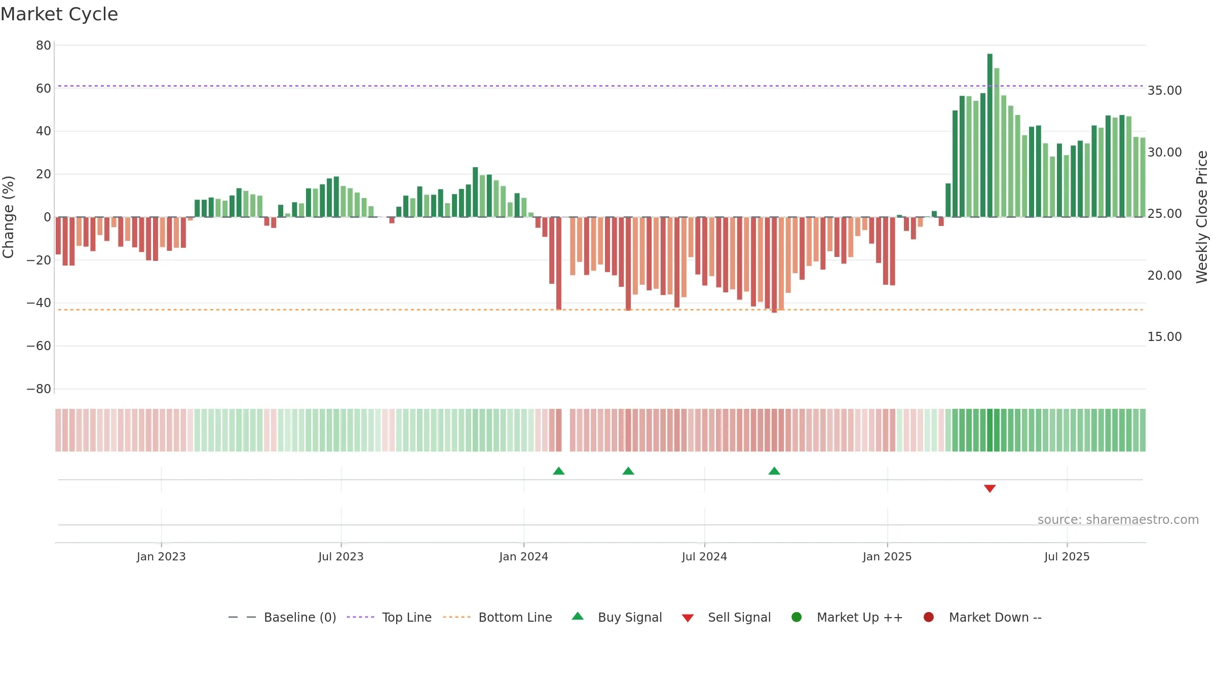Screen dimensions: 1216x684
Task: Toggle the Sell Signal legend entry
Action: coord(726,617)
